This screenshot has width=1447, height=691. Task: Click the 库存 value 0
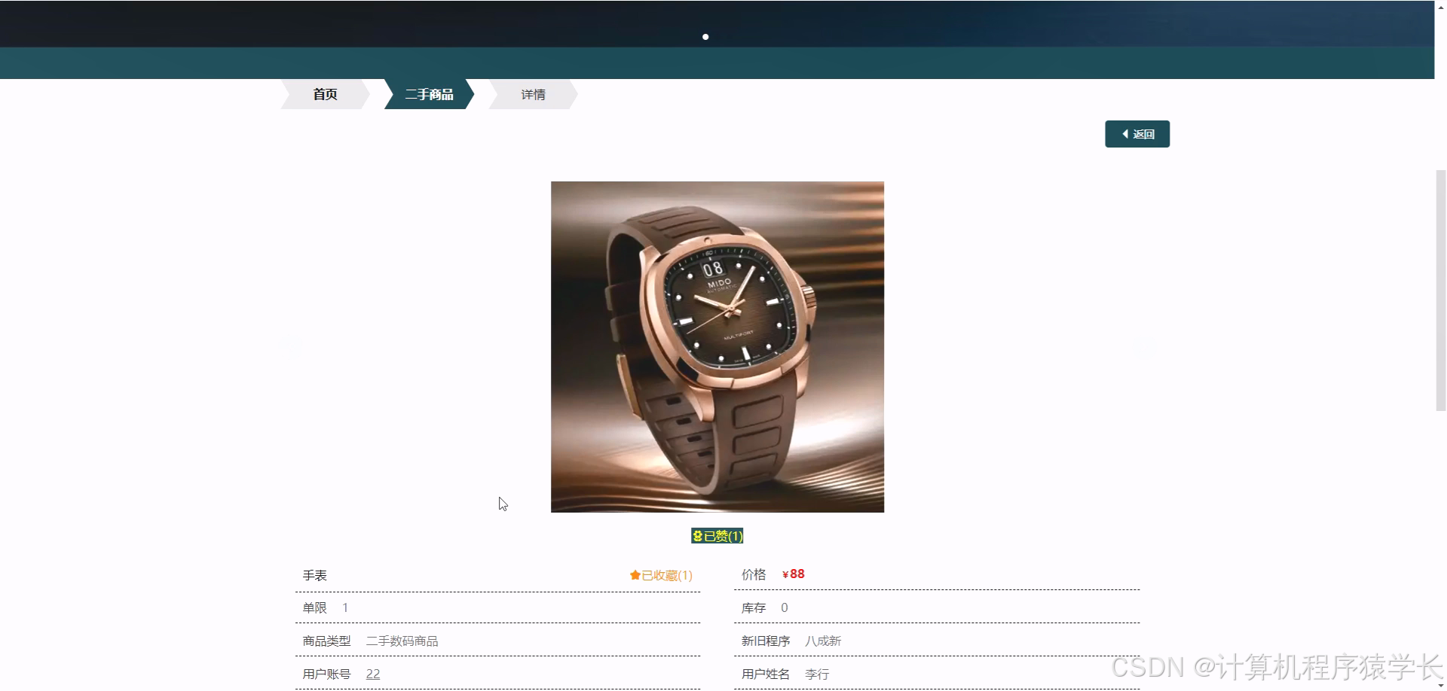click(x=785, y=607)
